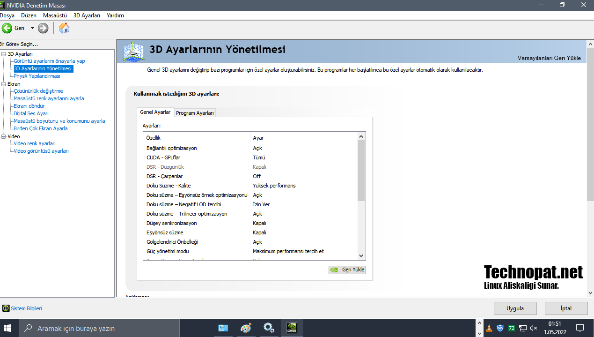
Task: Click Varsayılanları Geri Yükle link
Action: (549, 58)
